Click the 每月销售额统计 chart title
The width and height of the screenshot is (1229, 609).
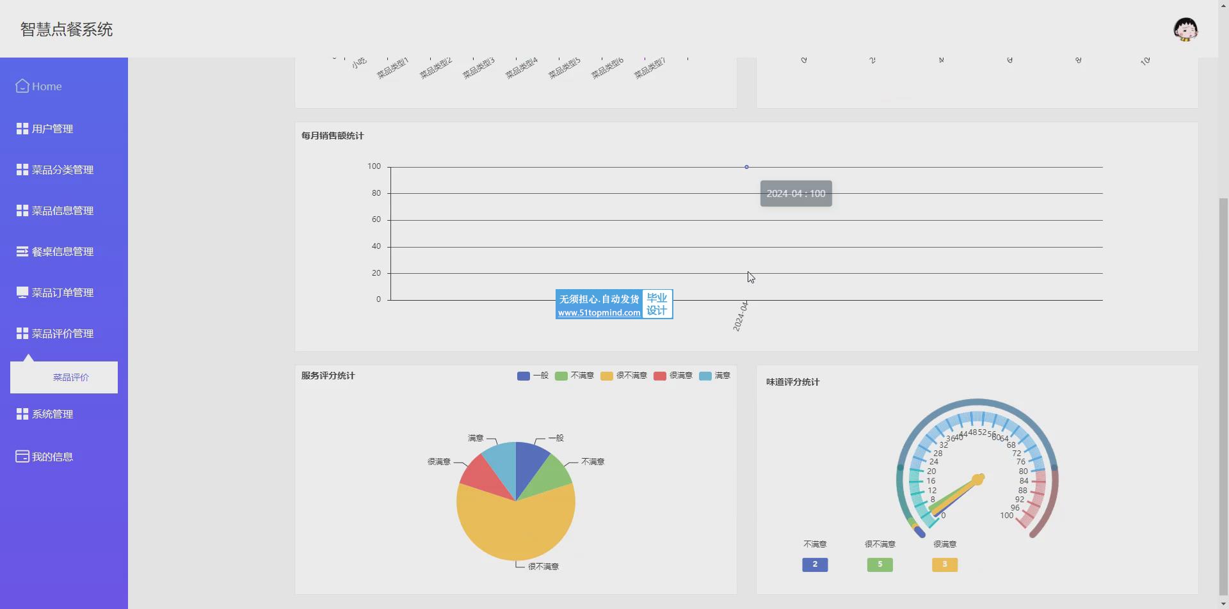[332, 136]
